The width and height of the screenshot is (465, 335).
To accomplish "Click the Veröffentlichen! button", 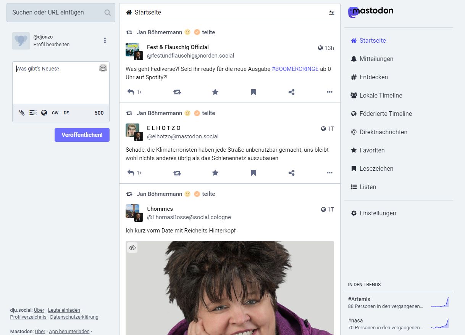I will (82, 135).
